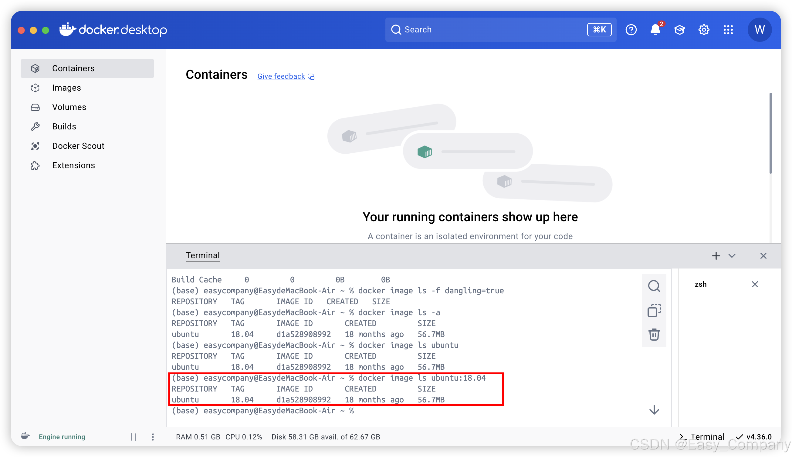This screenshot has height=457, width=792.
Task: Open the W user account menu
Action: [x=759, y=30]
